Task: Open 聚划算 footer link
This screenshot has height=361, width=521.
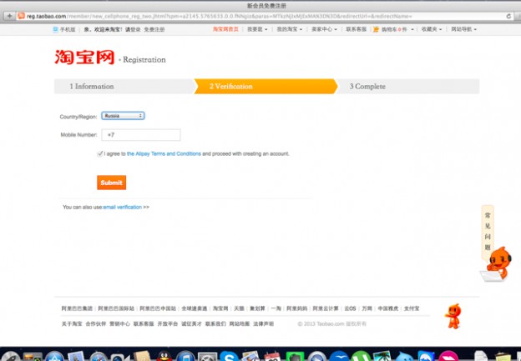Action: click(257, 308)
